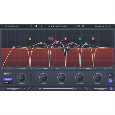
Task: Toggle headphone solo listen
Action: [110, 75]
